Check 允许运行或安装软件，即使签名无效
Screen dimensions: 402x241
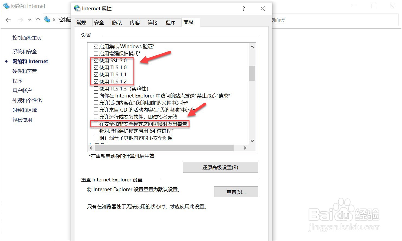[x=96, y=117]
